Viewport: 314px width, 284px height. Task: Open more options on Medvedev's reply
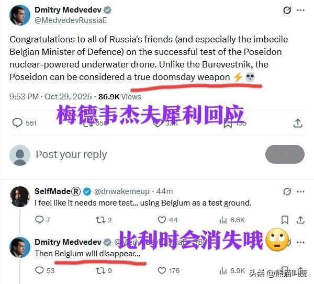300,242
